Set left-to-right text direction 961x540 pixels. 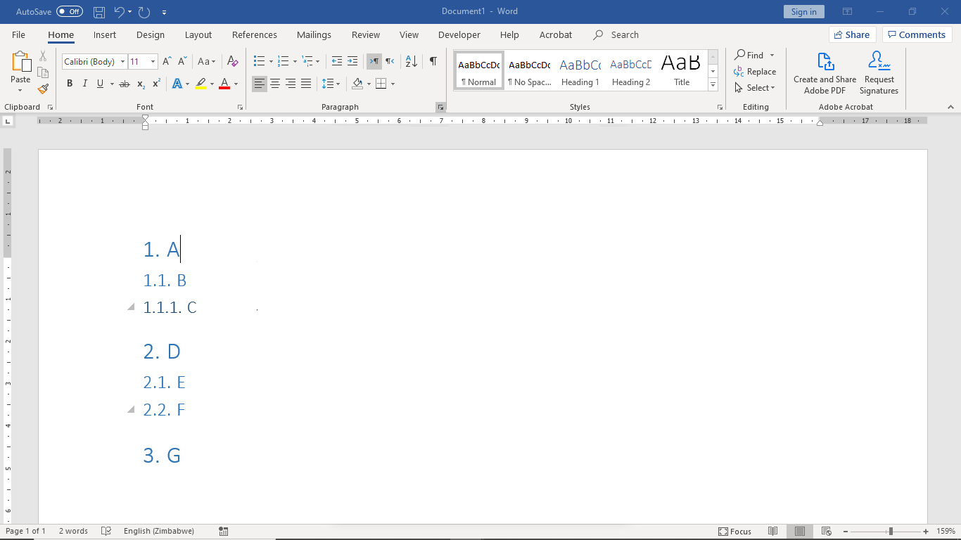click(x=374, y=62)
